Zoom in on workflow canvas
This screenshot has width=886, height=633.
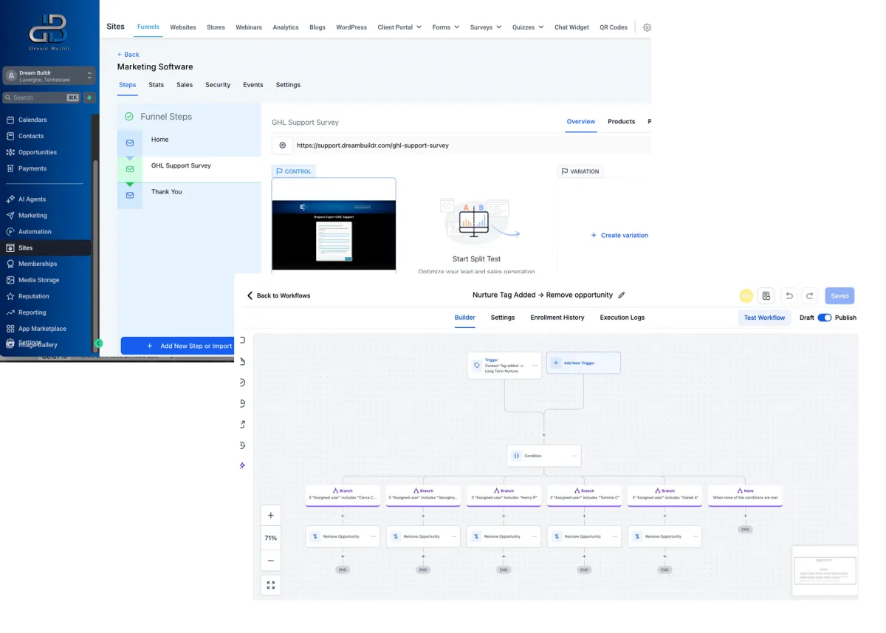point(271,516)
